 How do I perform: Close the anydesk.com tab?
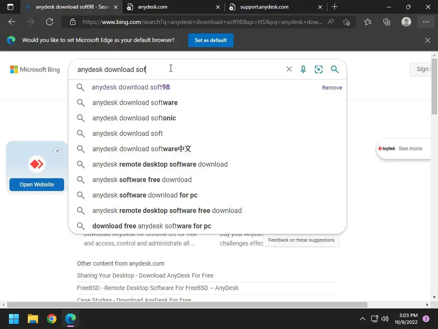pyautogui.click(x=218, y=7)
